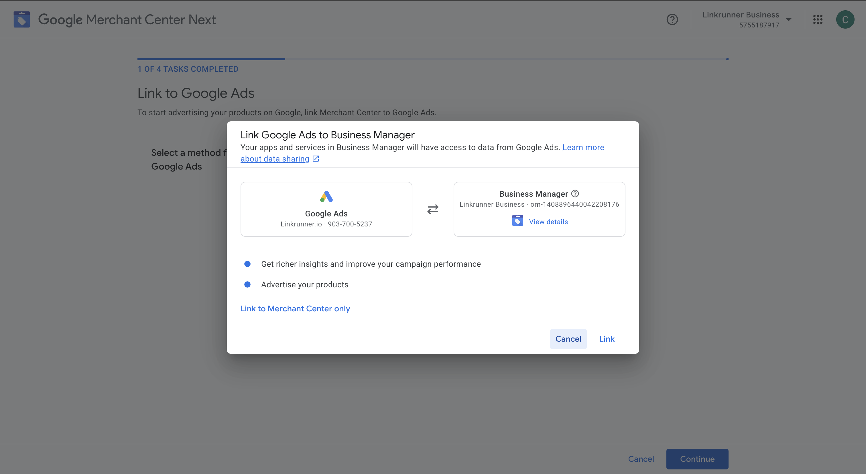Viewport: 866px width, 474px height.
Task: Confirm by clicking the Link button
Action: point(607,339)
